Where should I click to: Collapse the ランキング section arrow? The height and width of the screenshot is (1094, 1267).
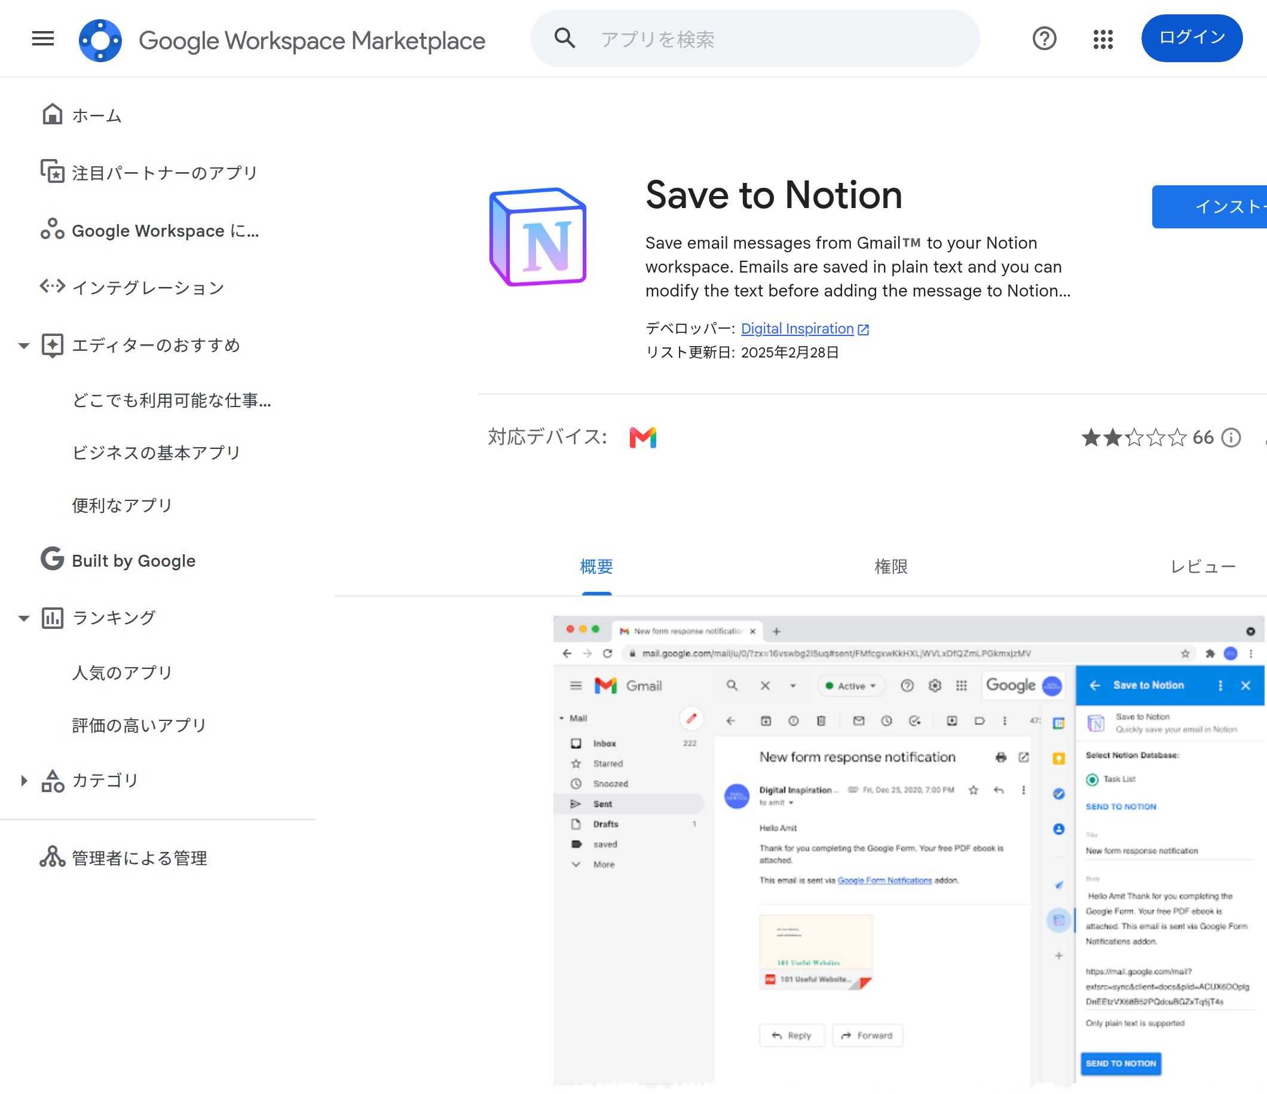click(x=24, y=618)
